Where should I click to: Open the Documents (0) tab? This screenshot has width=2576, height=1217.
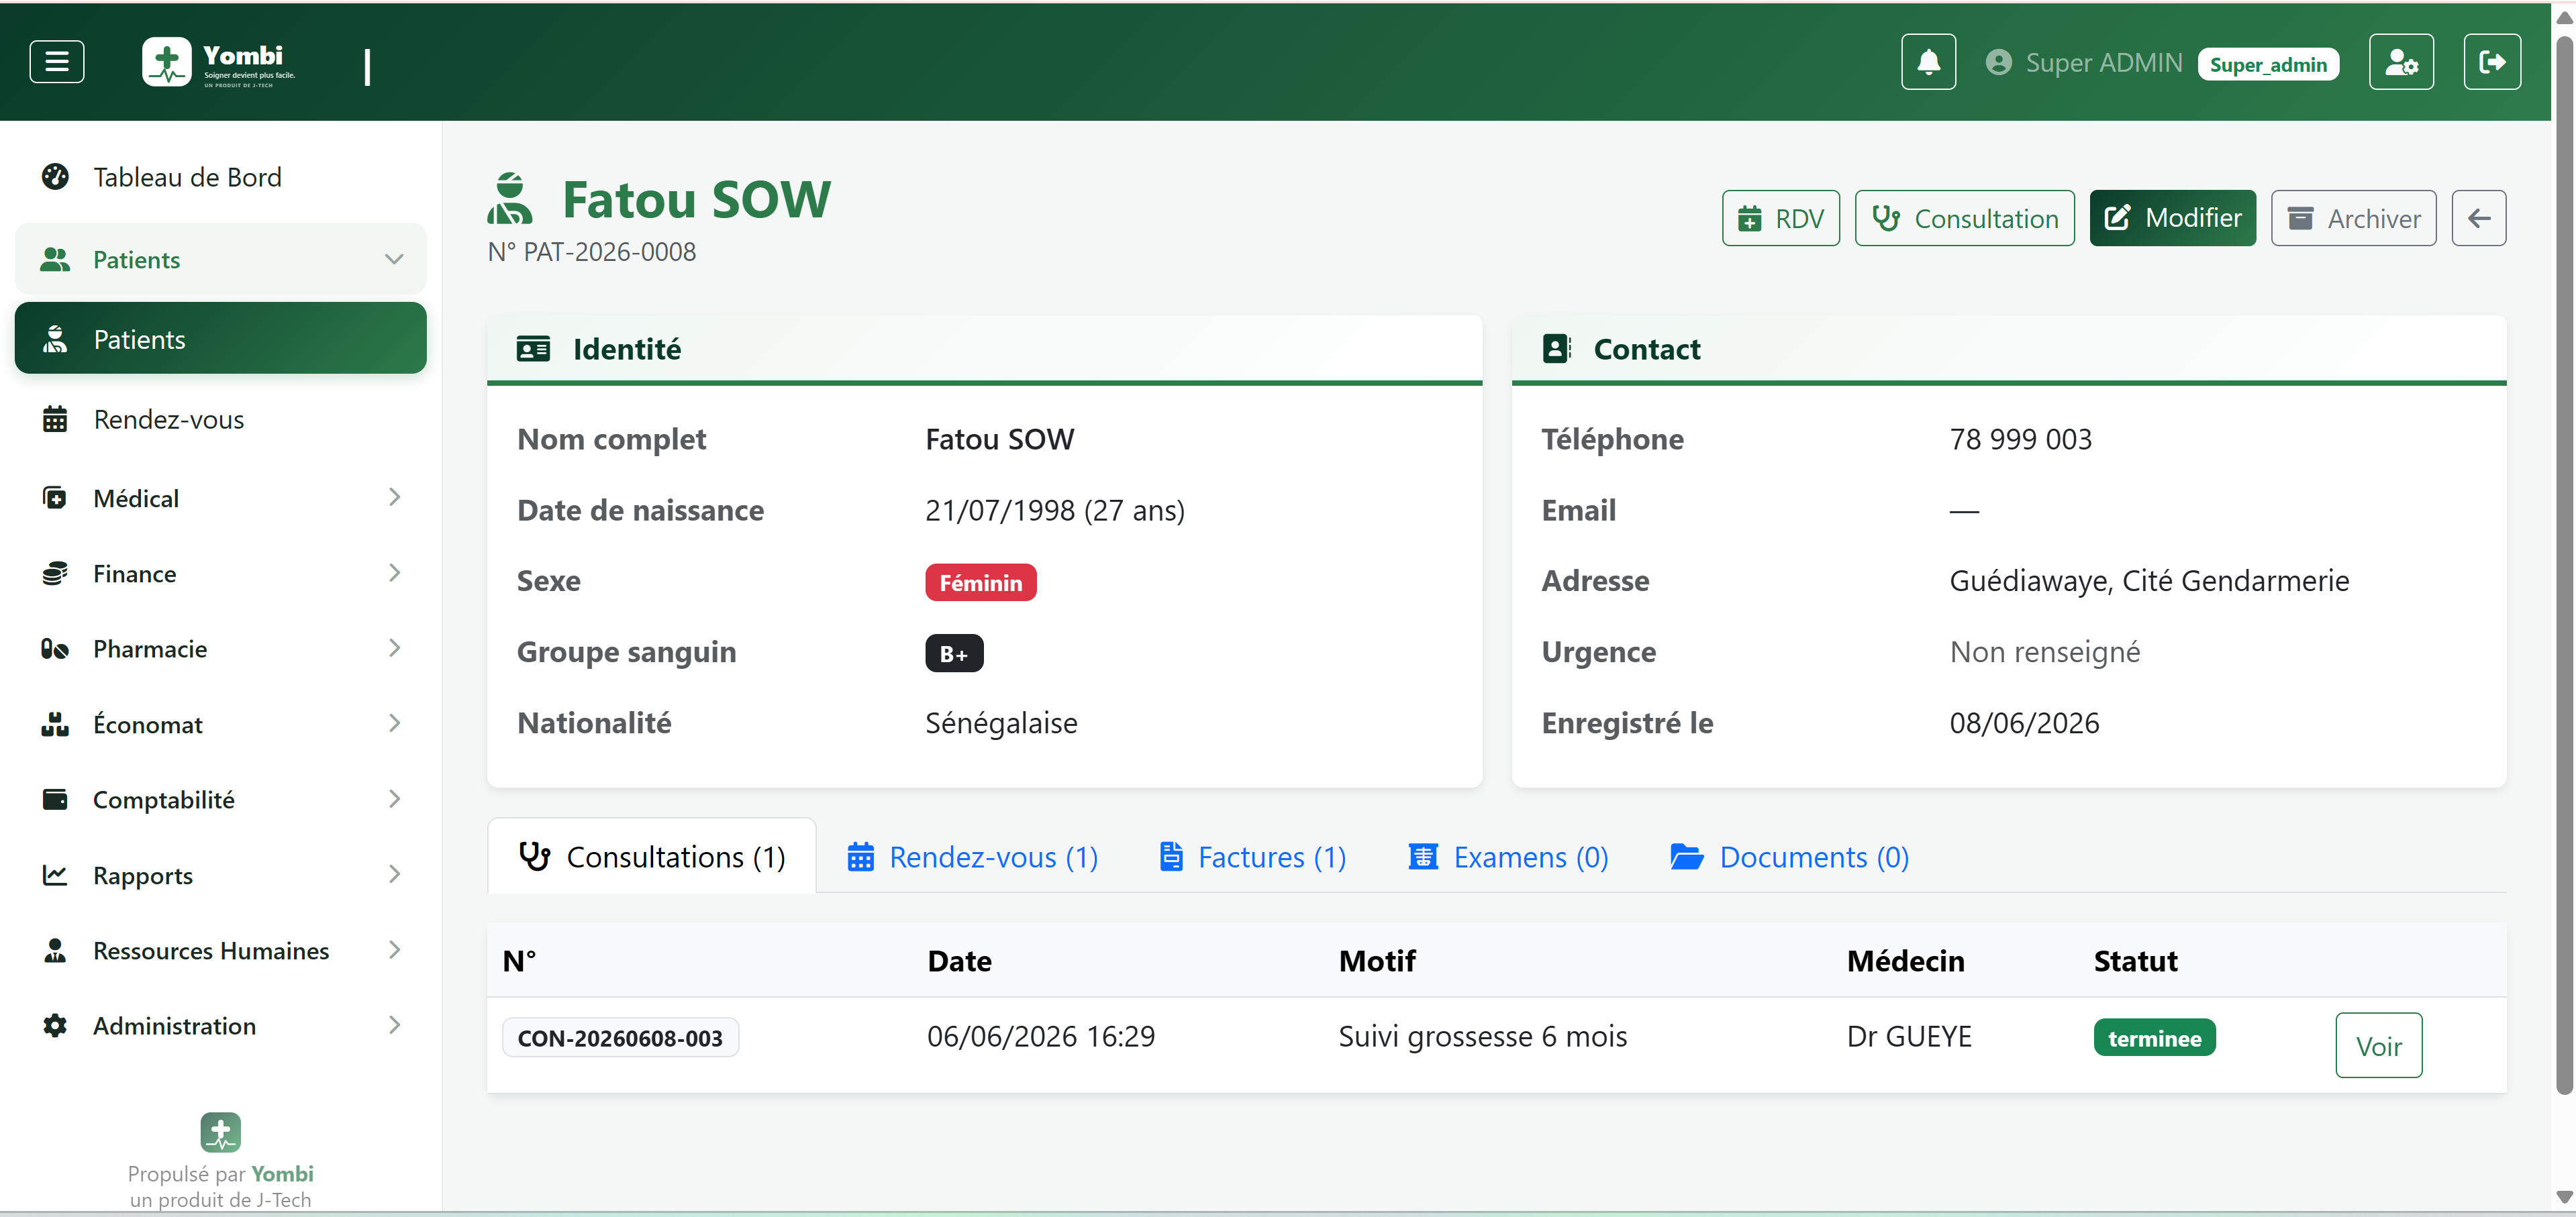click(1789, 856)
